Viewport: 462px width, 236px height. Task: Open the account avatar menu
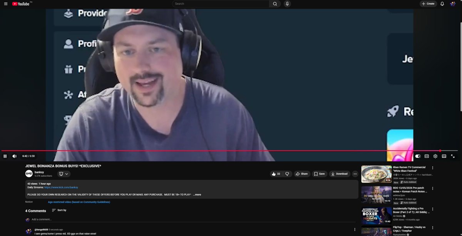coord(453,4)
